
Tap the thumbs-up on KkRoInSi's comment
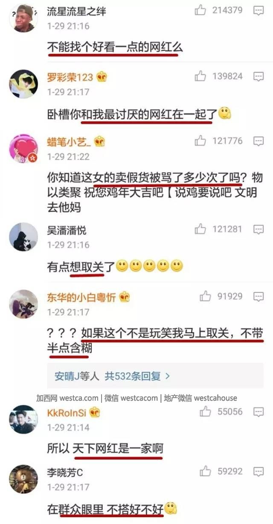click(x=205, y=411)
